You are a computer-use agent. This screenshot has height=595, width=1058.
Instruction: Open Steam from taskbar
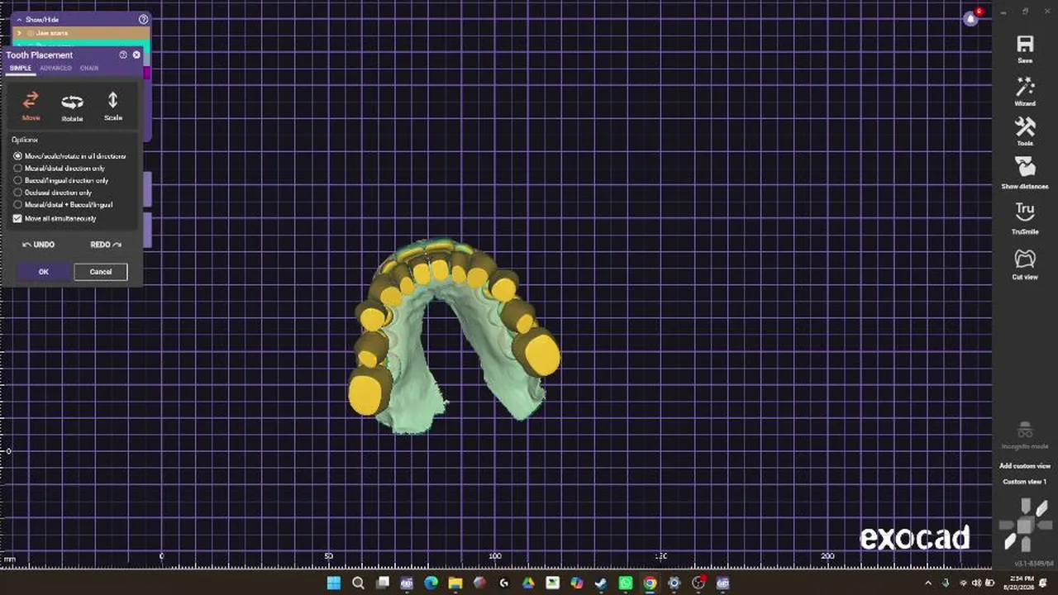click(x=601, y=583)
